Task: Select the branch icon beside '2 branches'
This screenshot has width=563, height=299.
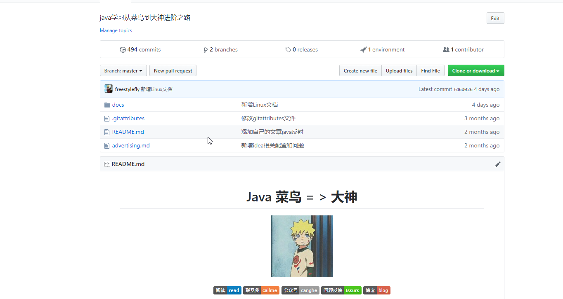Action: click(206, 49)
